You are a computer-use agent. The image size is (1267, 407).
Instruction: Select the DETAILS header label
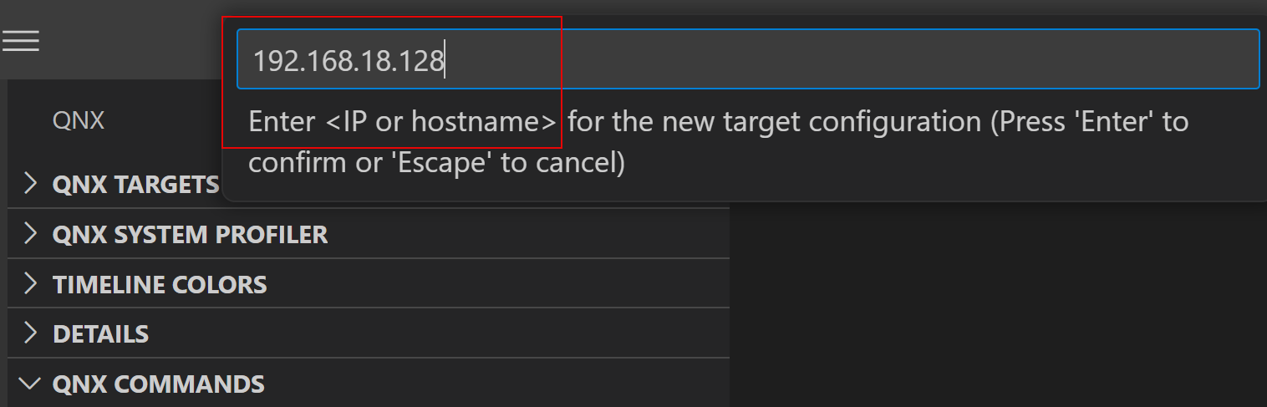click(100, 334)
